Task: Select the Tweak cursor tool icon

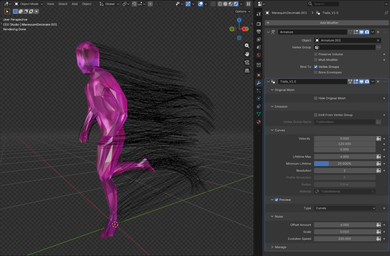Action: pyautogui.click(x=7, y=11)
